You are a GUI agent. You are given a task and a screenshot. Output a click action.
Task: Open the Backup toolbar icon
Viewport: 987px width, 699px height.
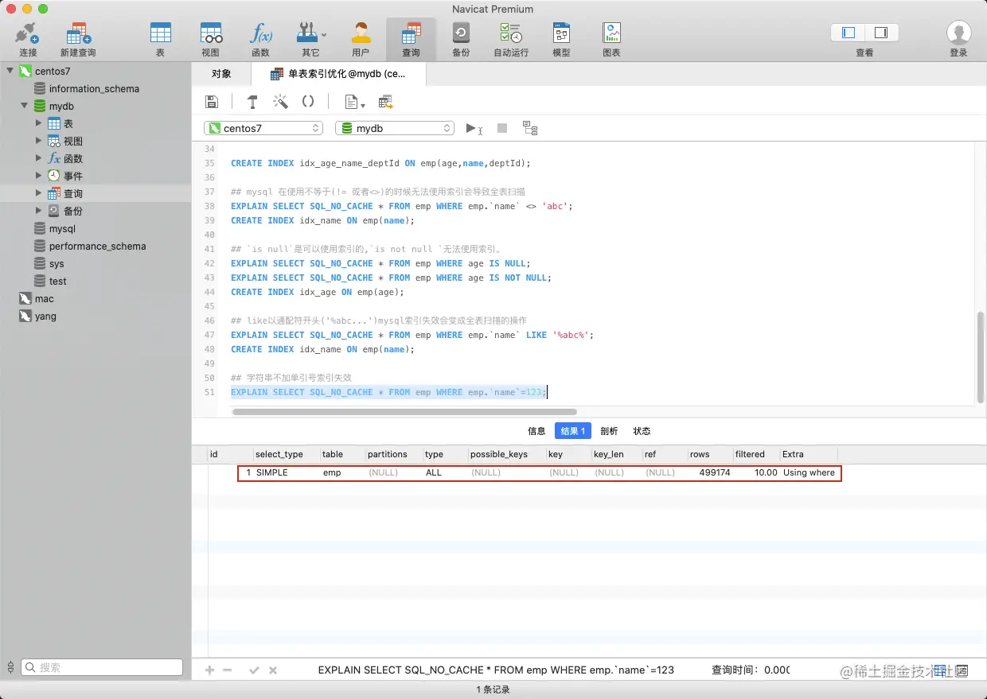[x=461, y=39]
